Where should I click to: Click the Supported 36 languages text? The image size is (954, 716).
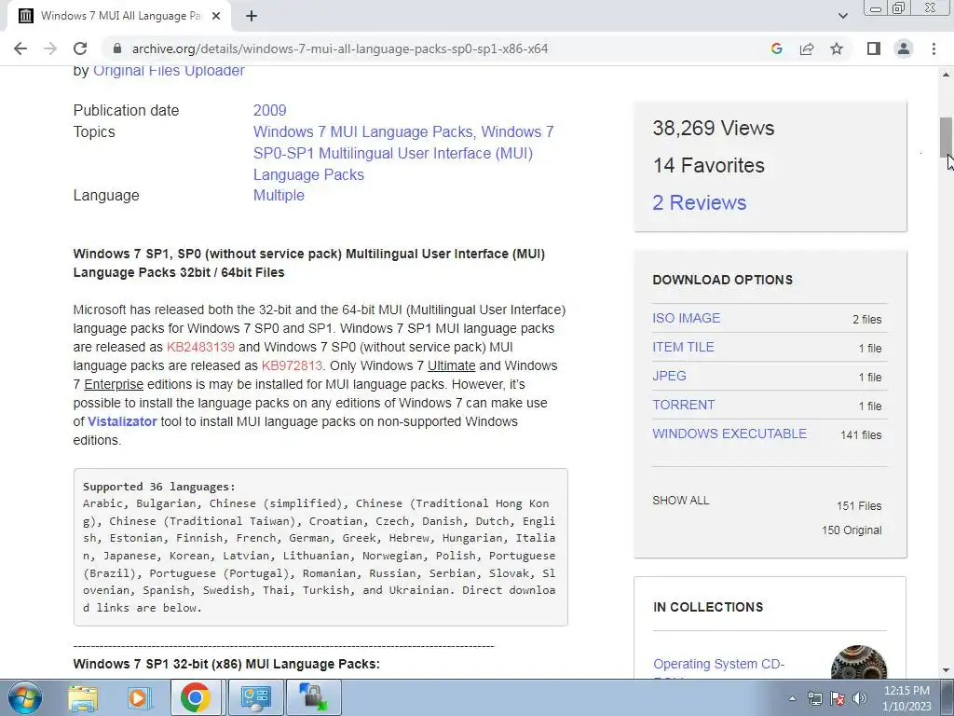(x=158, y=487)
